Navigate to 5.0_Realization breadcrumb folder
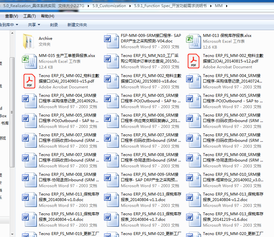The width and height of the screenshot is (274, 237). (x=44, y=6)
